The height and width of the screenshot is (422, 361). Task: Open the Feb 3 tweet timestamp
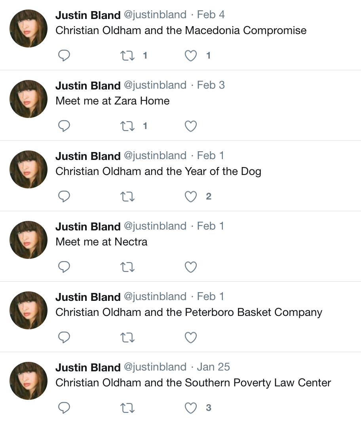point(211,86)
